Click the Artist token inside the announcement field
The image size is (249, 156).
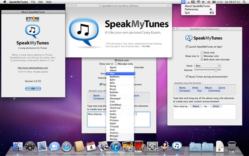tap(216, 106)
